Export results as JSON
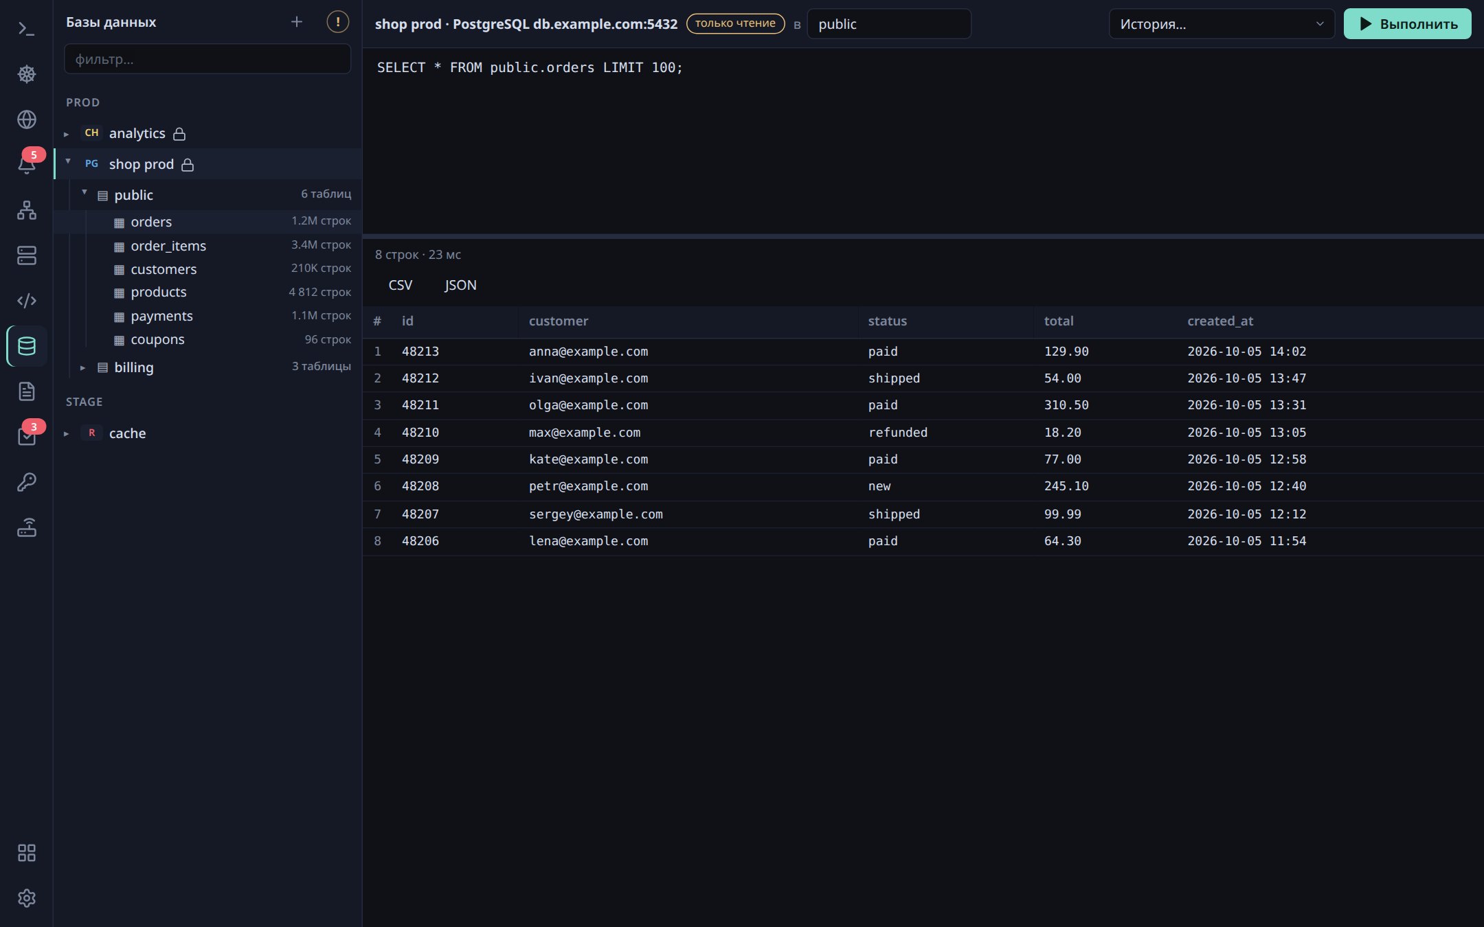The height and width of the screenshot is (927, 1484). point(460,285)
